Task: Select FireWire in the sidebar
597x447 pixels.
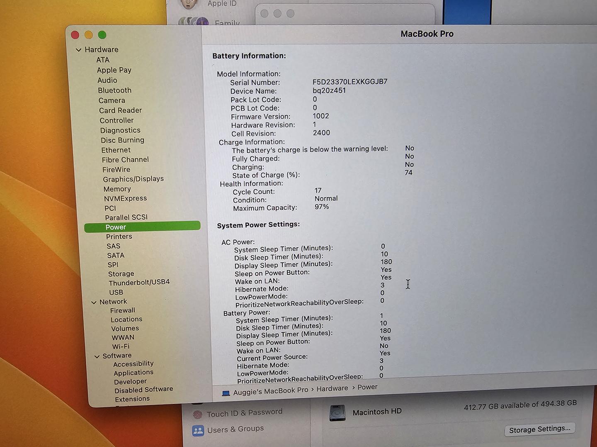Action: pyautogui.click(x=116, y=169)
